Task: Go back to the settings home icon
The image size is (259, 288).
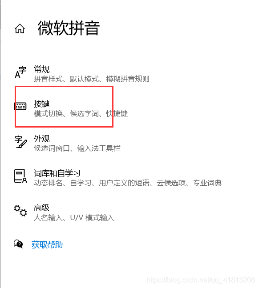Action: (20, 28)
